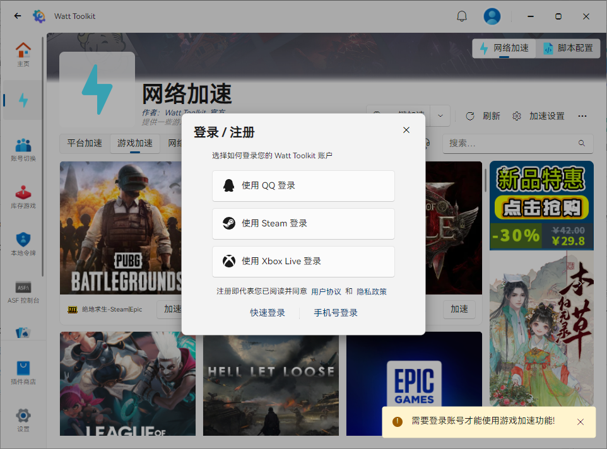The width and height of the screenshot is (607, 449).
Task: Log in using Xbox Live
Action: pos(303,261)
